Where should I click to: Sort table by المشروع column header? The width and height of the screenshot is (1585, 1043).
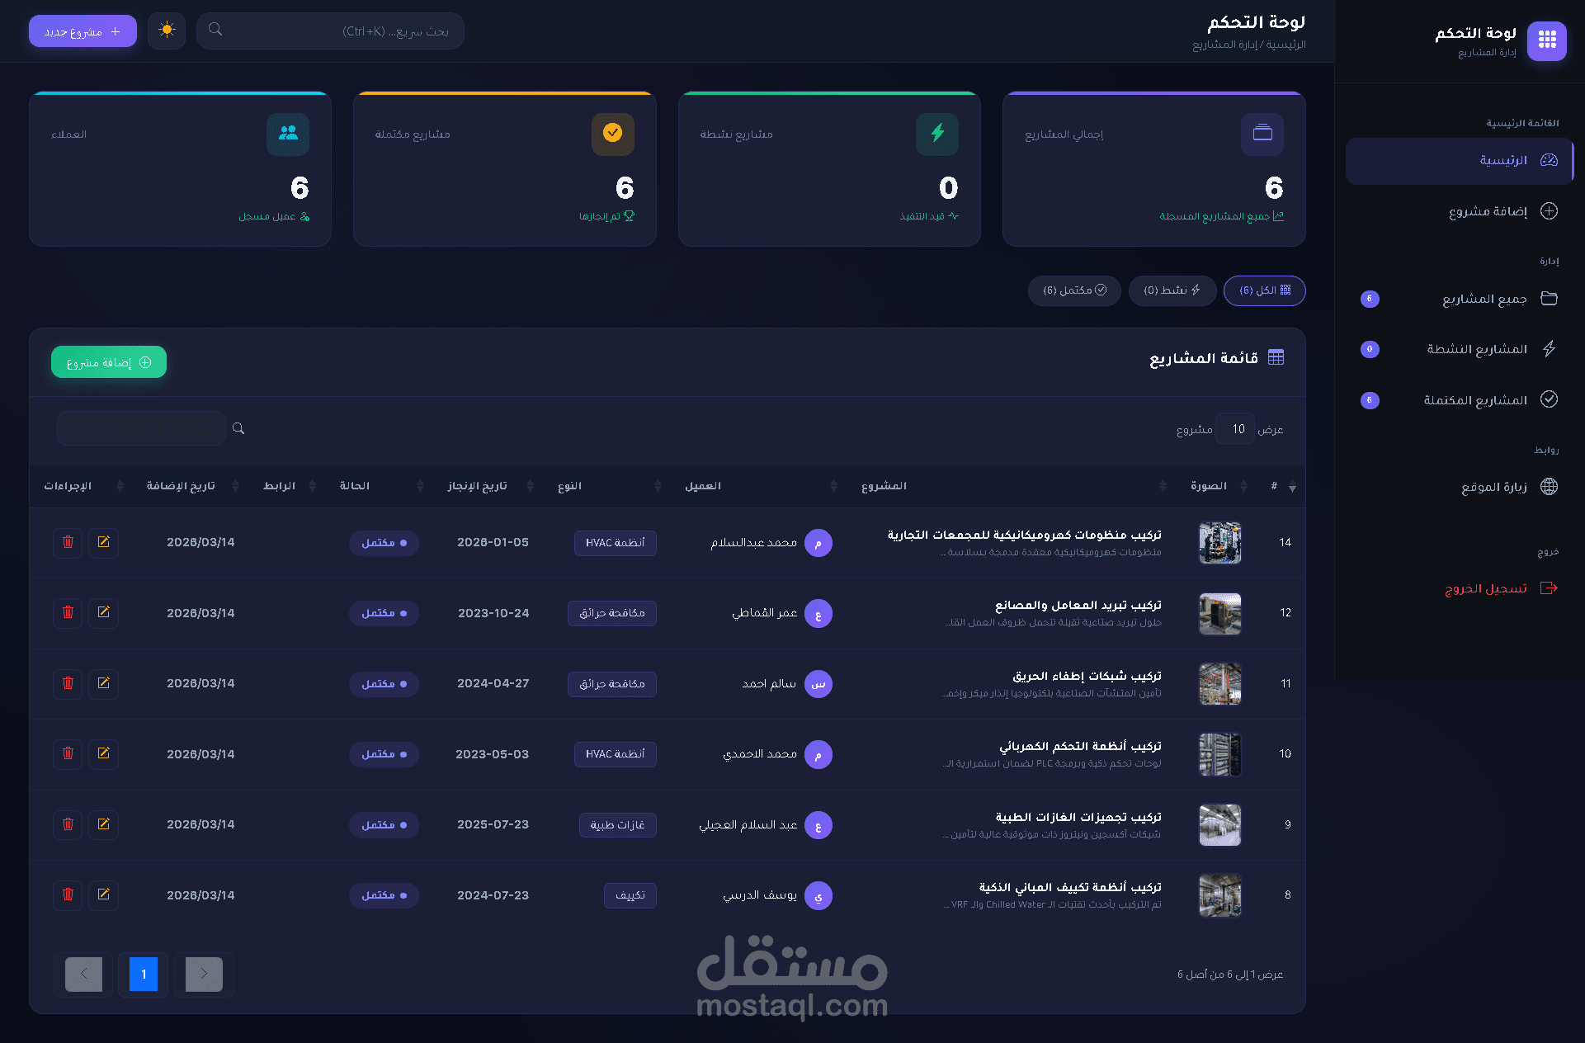884,486
